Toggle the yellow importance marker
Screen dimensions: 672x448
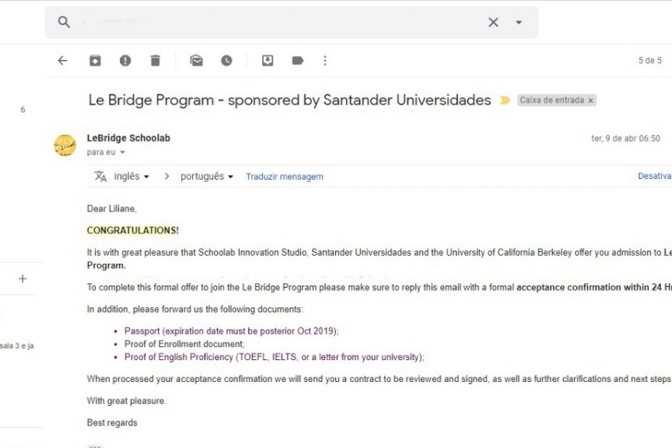505,100
